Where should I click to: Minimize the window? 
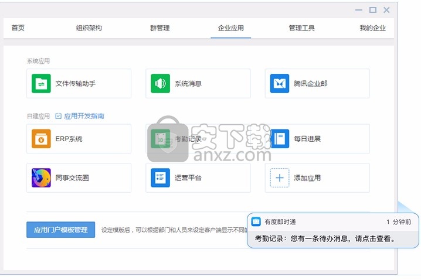[x=359, y=10]
